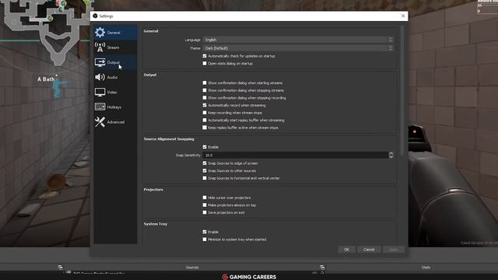Click Snap Sensitivity stepper arrows
The height and width of the screenshot is (280, 498).
click(391, 155)
